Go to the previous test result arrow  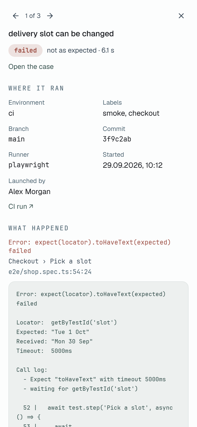click(x=16, y=16)
